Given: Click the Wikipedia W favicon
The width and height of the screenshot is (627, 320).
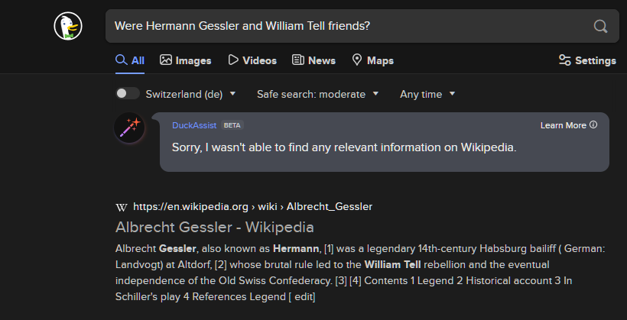Looking at the screenshot, I should click(x=121, y=207).
